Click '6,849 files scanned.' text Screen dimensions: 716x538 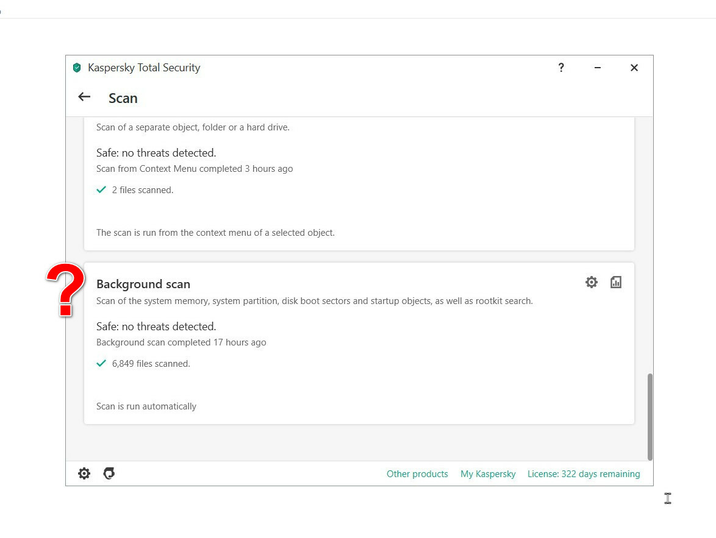coord(151,363)
